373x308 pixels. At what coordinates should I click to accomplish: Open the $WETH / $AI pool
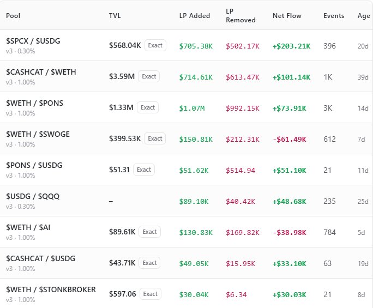pyautogui.click(x=186, y=232)
